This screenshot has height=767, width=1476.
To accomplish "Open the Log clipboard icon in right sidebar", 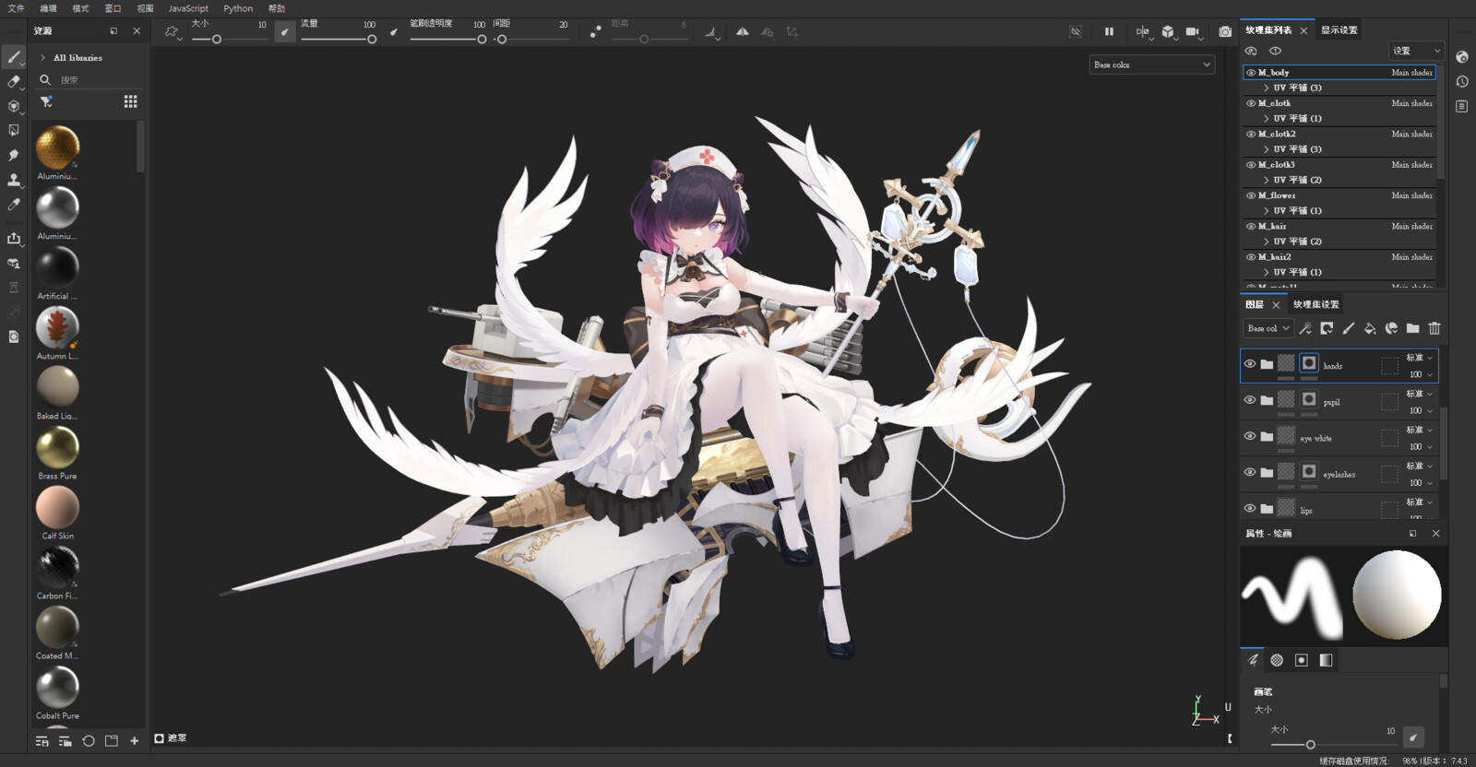I will coord(1462,106).
